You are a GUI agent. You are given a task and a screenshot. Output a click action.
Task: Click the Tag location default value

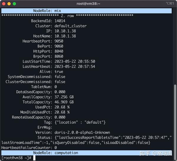(80, 123)
